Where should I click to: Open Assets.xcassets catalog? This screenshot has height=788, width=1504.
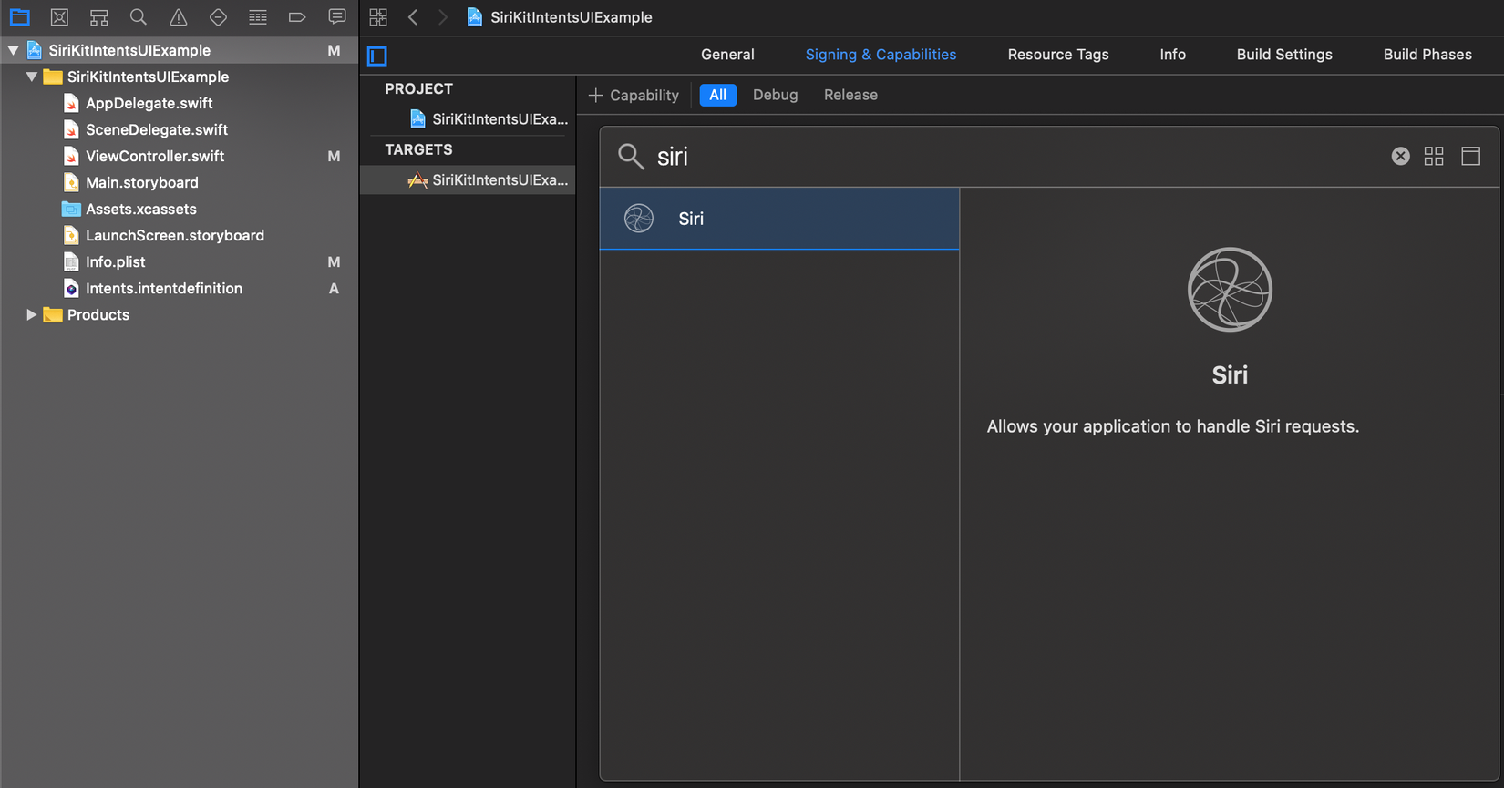coord(140,210)
